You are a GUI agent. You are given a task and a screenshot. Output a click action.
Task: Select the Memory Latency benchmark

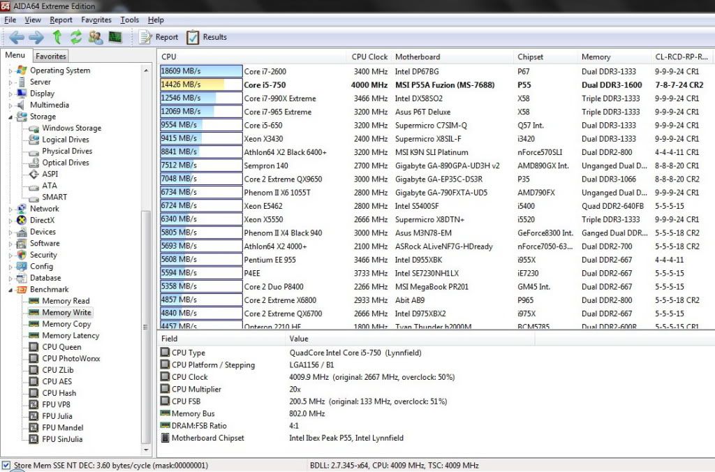71,335
